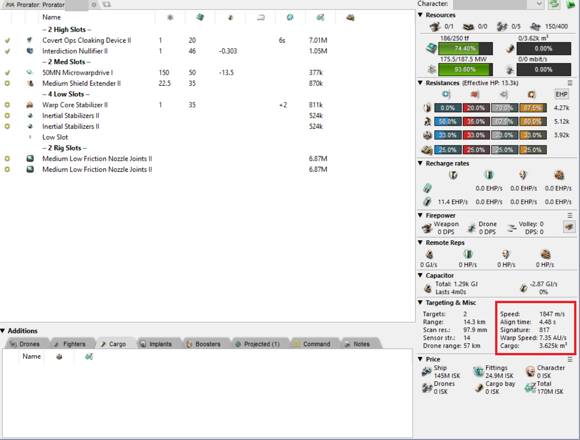Click the misc attribute column header icon
Screen dimensions: 580x440
[x=290, y=17]
